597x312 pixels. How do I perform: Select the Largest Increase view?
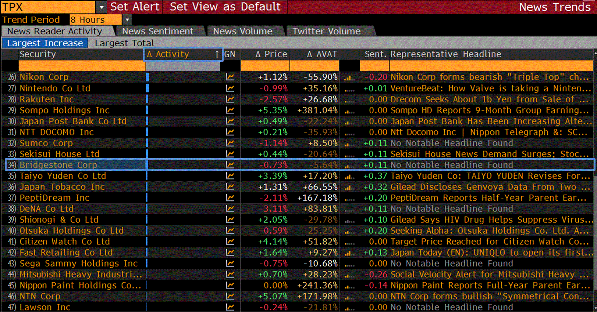(45, 43)
